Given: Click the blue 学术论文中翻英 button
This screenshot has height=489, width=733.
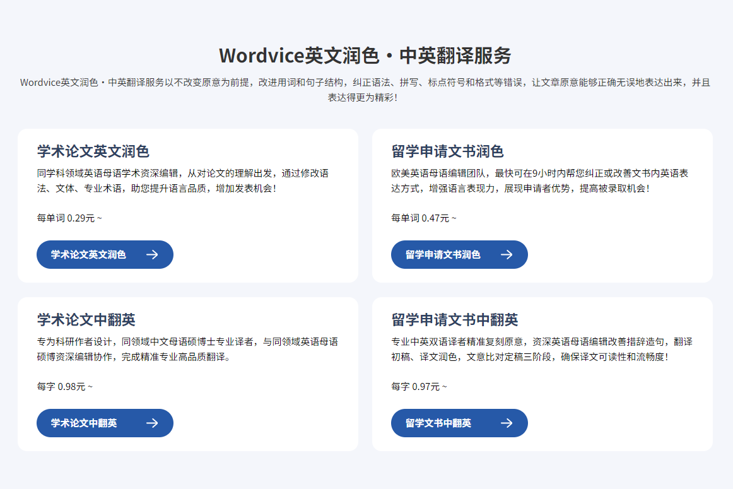Looking at the screenshot, I should click(105, 423).
